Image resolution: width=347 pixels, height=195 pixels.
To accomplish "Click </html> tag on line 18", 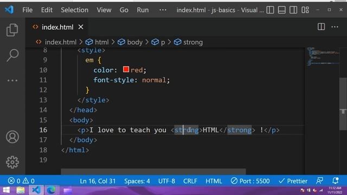I will (75, 150).
